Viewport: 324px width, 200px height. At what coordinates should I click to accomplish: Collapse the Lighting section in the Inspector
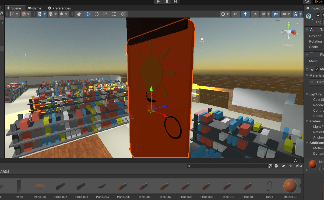[307, 94]
